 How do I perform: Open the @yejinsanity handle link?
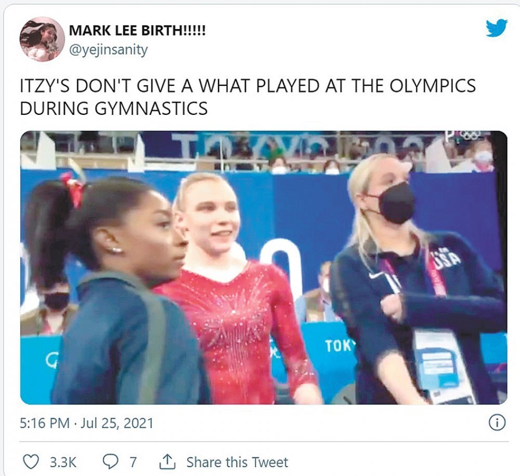(108, 50)
